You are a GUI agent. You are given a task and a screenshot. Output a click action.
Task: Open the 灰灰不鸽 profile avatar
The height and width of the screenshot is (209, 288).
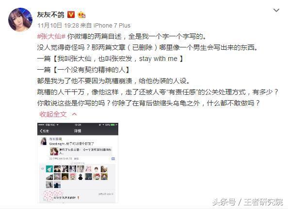pyautogui.click(x=20, y=20)
